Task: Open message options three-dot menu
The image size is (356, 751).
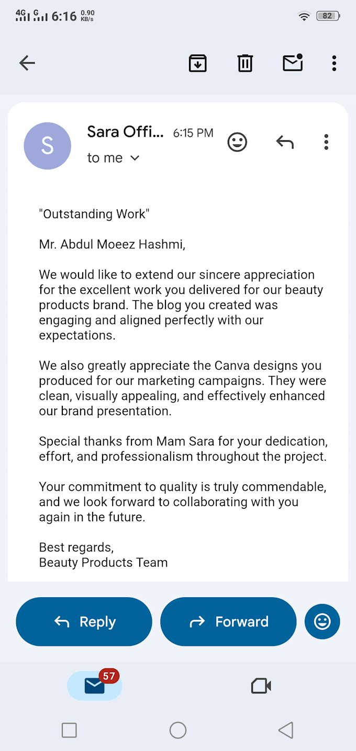Action: coord(326,142)
